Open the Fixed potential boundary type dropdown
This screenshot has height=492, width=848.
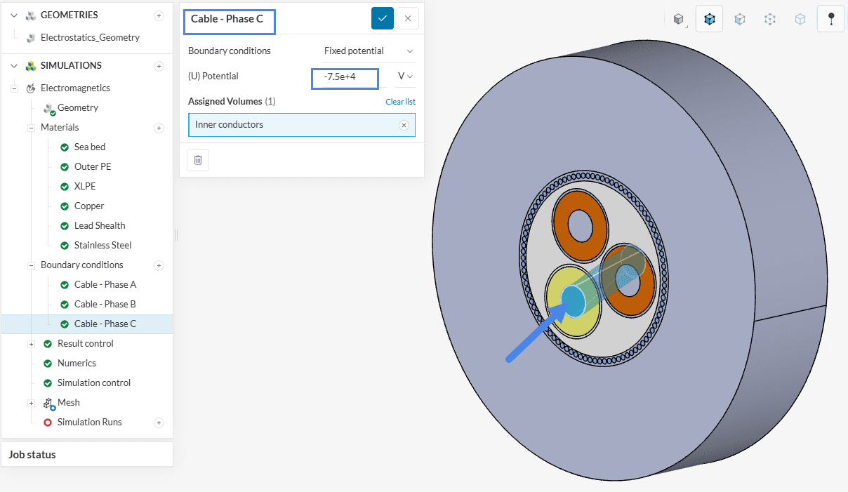[368, 51]
